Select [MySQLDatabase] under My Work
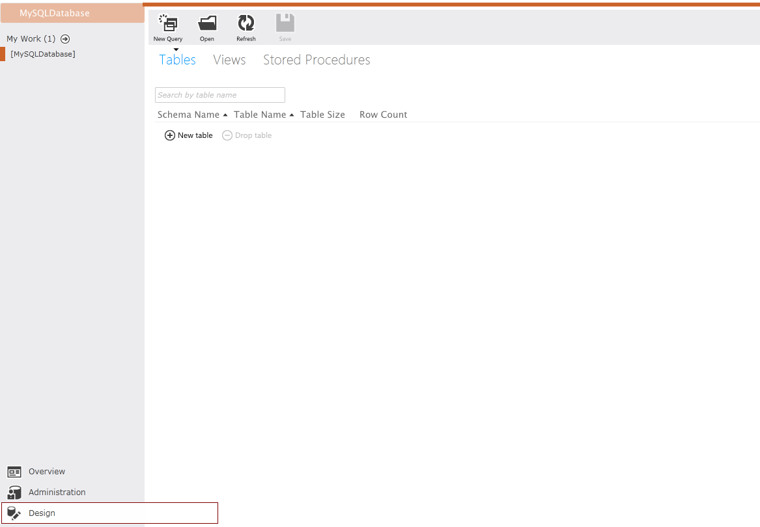 (x=43, y=54)
